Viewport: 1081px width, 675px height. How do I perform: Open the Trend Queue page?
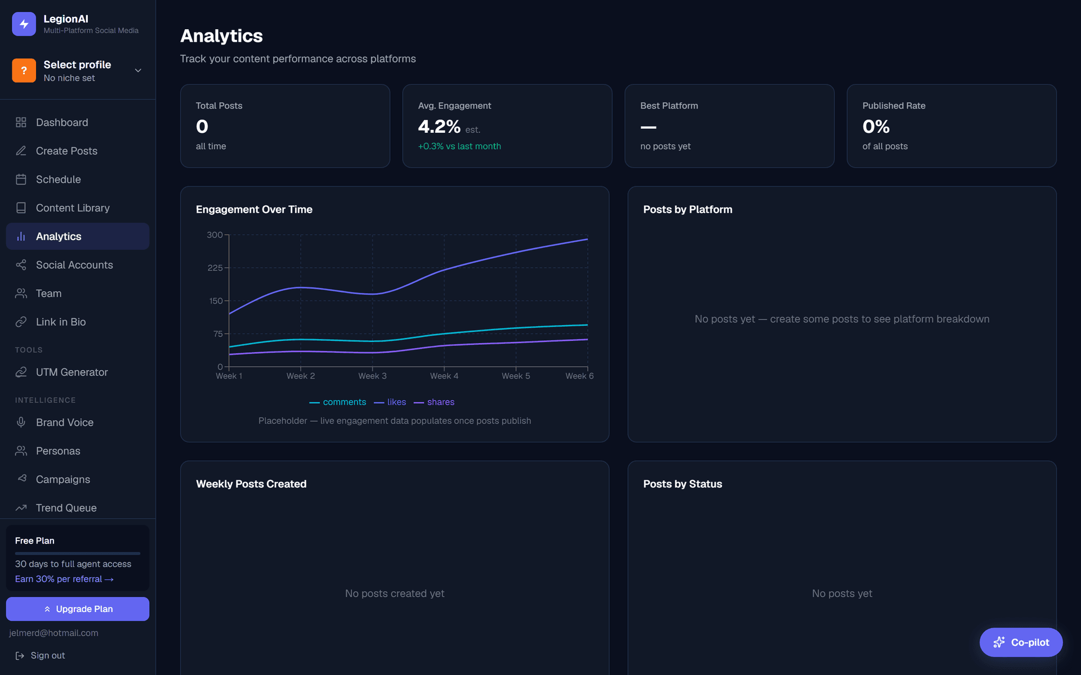point(78,507)
